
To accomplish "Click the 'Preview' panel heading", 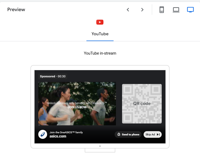I will point(16,10).
